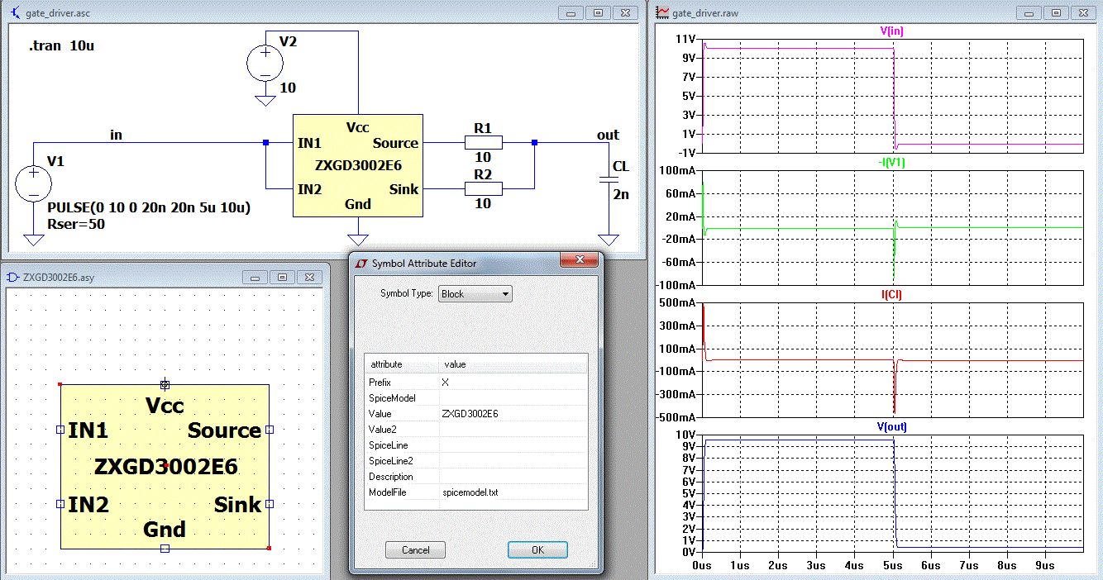The width and height of the screenshot is (1103, 580).
Task: Select the R1 resistor symbol
Action: point(484,143)
